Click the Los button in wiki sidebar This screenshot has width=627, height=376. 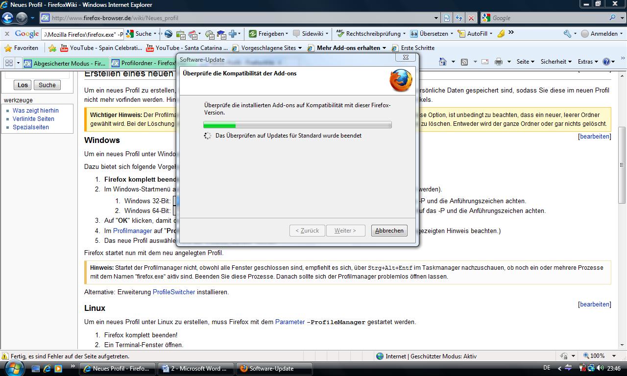coord(23,85)
